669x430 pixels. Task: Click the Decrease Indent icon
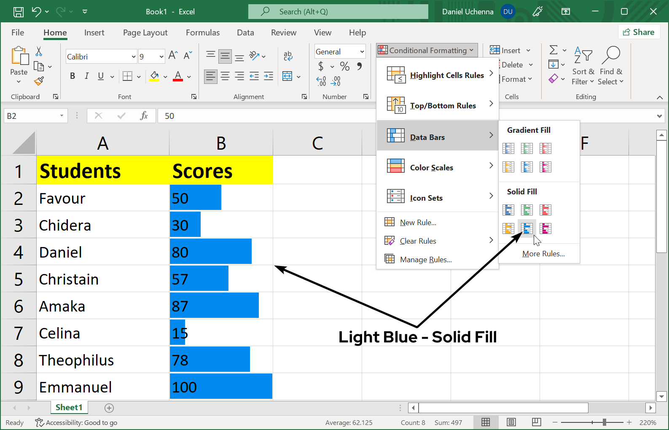[x=254, y=76]
